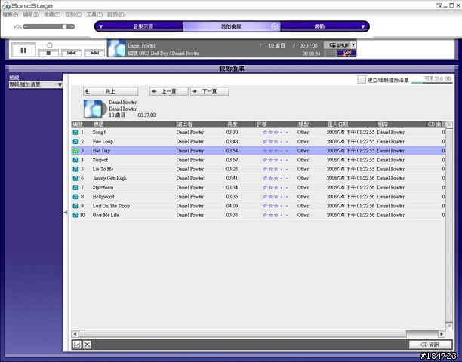462x362 pixels.
Task: Sort by the 評等 rating column header
Action: 276,124
